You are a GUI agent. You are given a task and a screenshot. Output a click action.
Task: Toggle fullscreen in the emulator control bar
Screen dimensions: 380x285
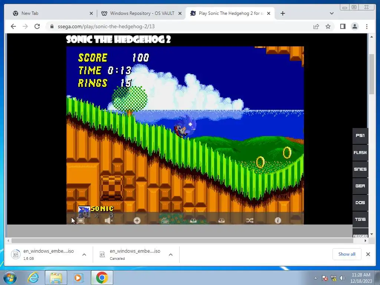pyautogui.click(x=81, y=220)
